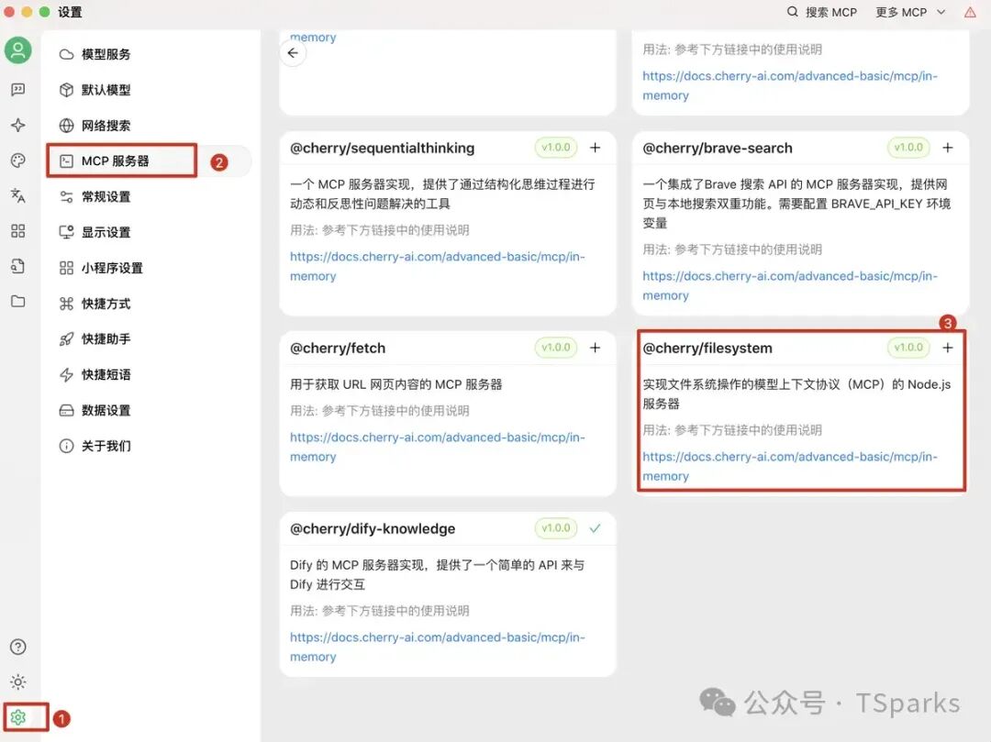This screenshot has height=742, width=991.
Task: Open the palette drawing icon in sidebar
Action: [18, 160]
